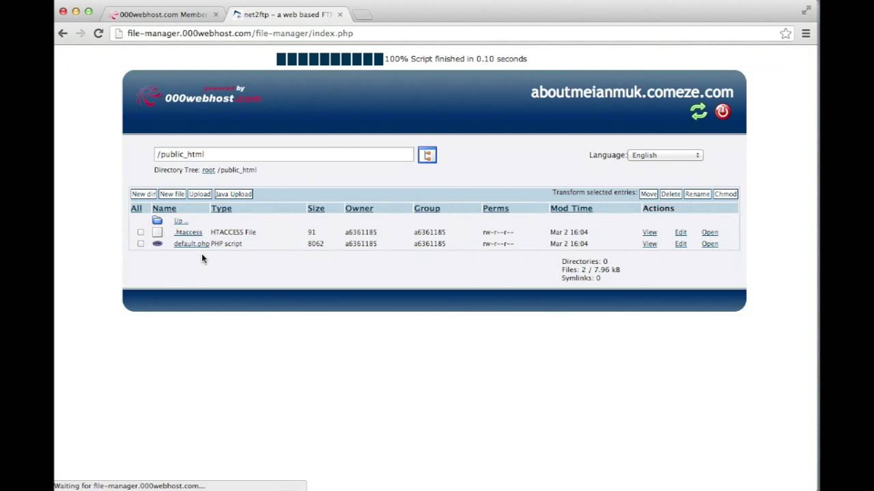Screen dimensions: 874x491
Task: Click Edit for default.php
Action: click(681, 243)
